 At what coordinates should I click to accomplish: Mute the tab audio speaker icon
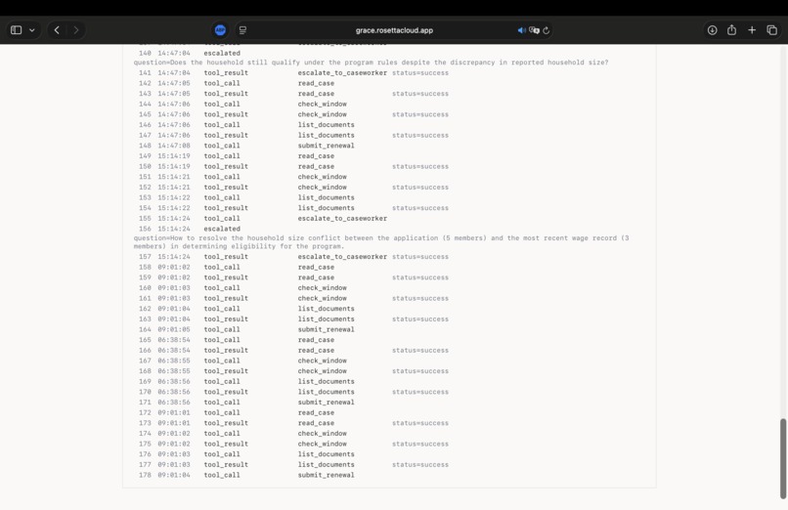click(521, 30)
